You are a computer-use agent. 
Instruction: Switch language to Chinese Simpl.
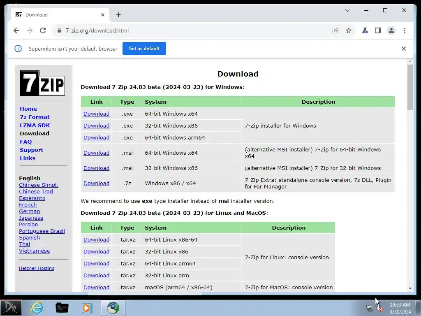pos(38,185)
